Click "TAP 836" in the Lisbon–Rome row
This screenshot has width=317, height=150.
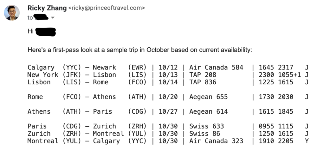click(x=203, y=82)
